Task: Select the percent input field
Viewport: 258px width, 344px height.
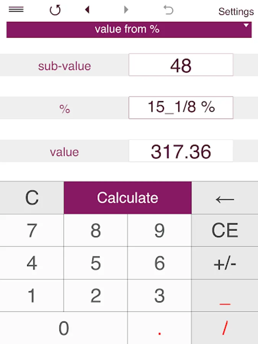Action: click(181, 108)
